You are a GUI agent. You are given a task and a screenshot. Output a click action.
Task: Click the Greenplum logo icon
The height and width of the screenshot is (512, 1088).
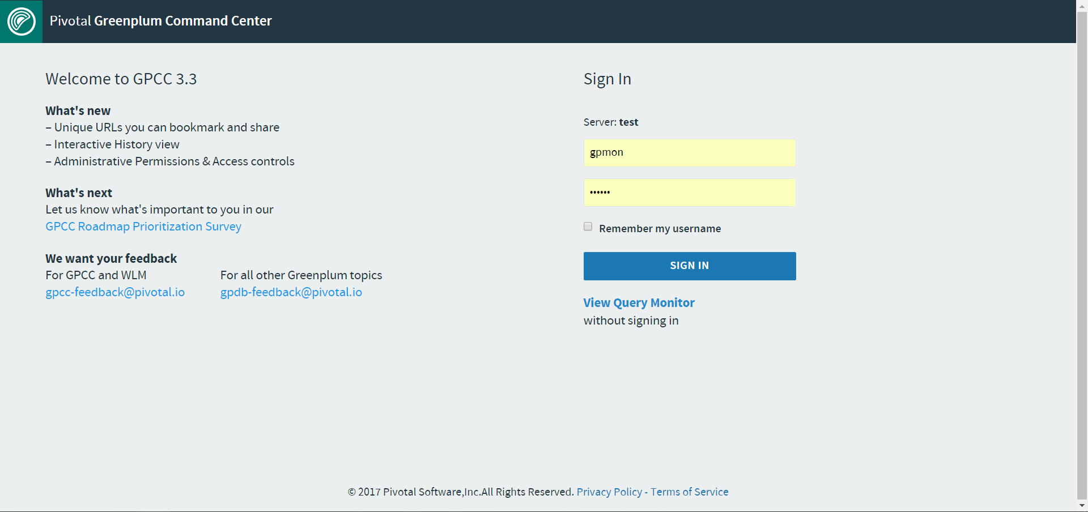[x=21, y=22]
